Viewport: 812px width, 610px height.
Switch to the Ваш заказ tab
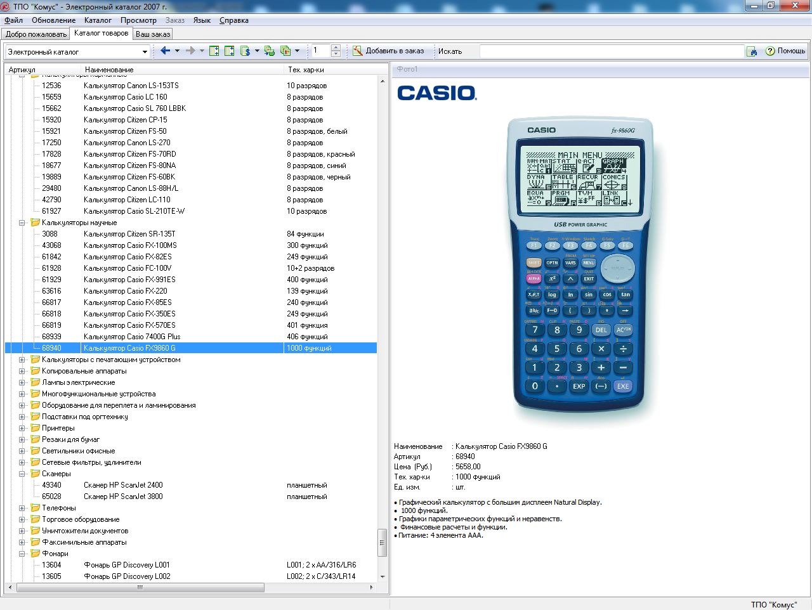153,34
